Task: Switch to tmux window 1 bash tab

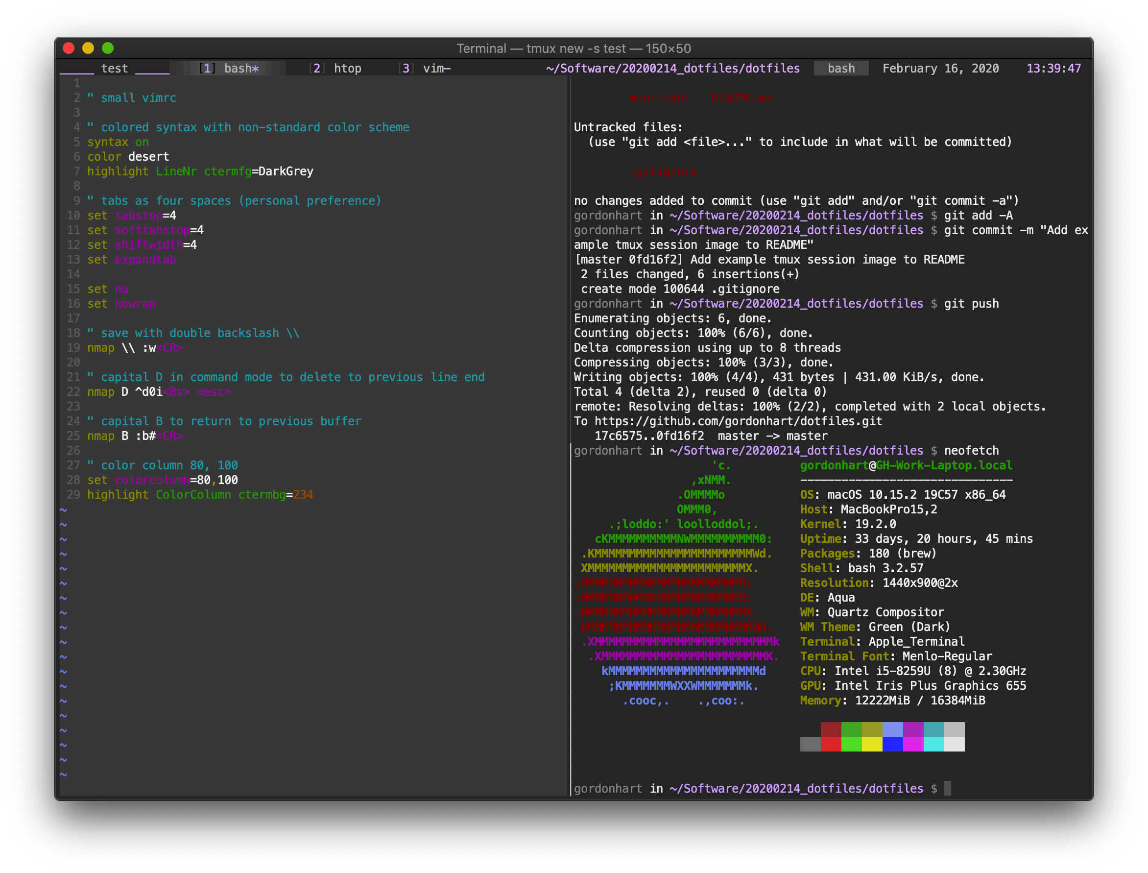Action: click(x=230, y=69)
